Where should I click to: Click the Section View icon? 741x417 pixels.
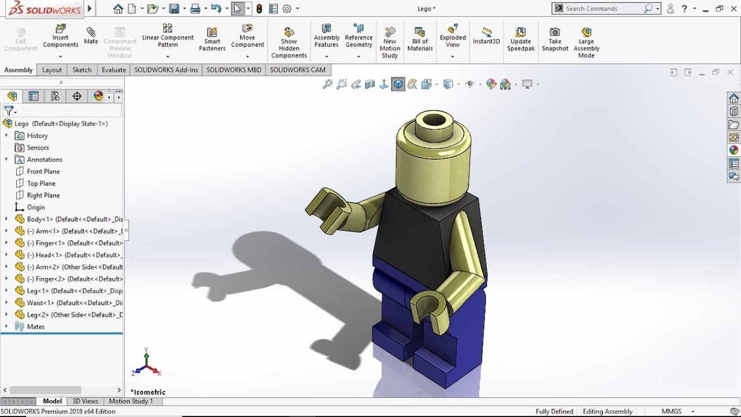(370, 85)
